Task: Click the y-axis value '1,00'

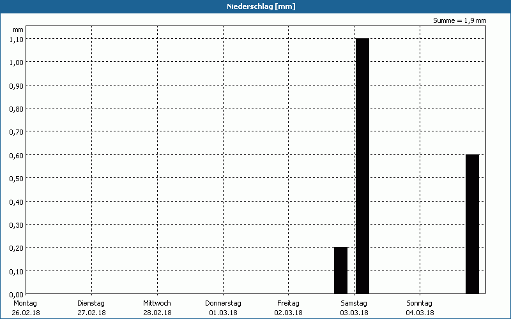Action: click(17, 62)
